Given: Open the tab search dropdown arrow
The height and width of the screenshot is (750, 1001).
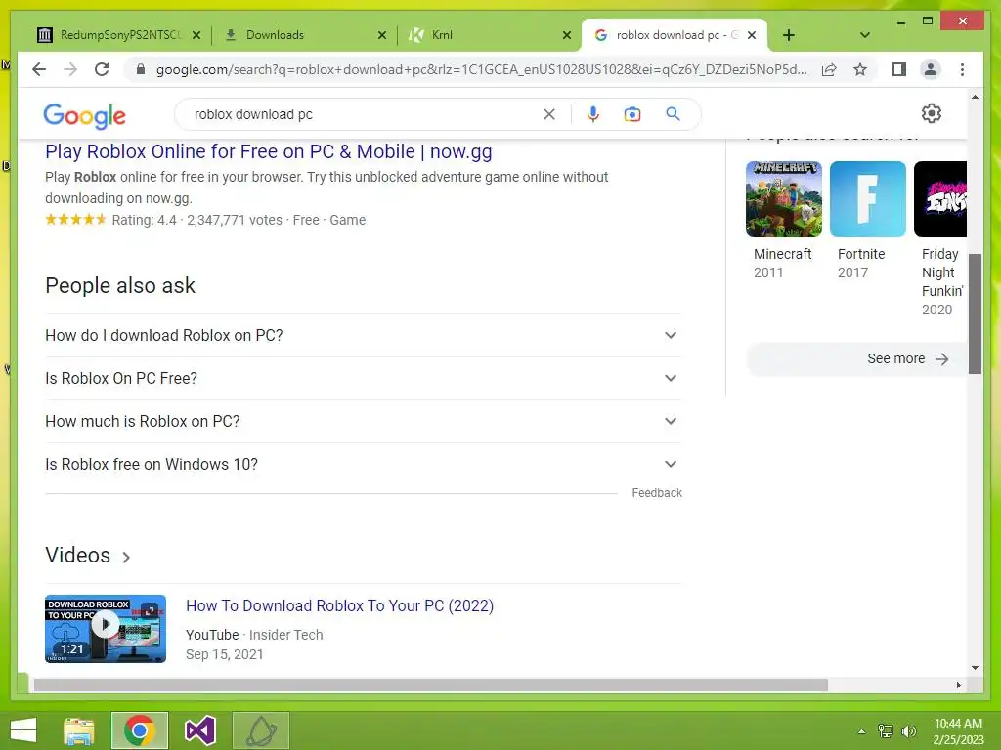Looking at the screenshot, I should pos(865,35).
